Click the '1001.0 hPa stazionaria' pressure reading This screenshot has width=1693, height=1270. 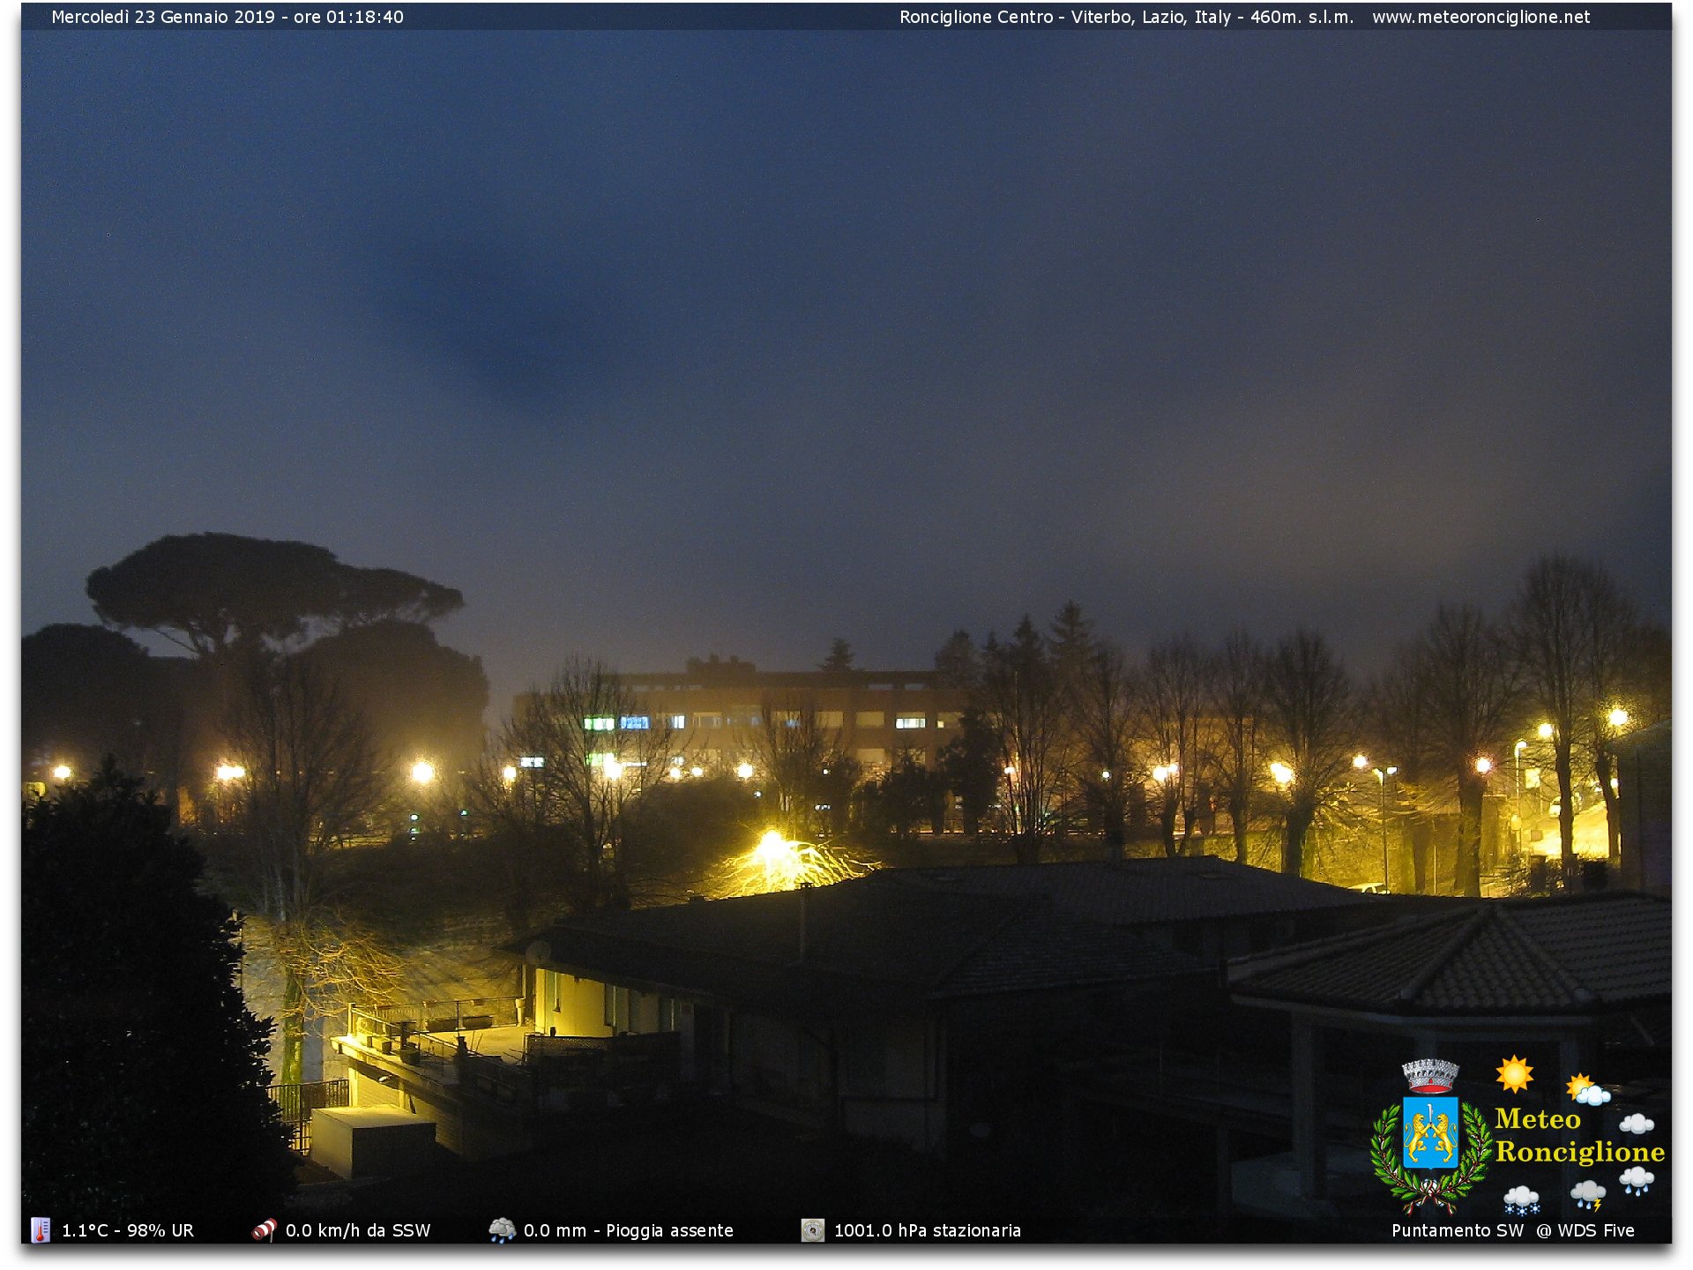[x=928, y=1230]
